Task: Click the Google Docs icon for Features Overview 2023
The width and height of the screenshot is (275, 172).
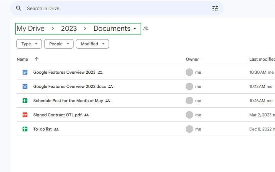Action: coord(25,72)
